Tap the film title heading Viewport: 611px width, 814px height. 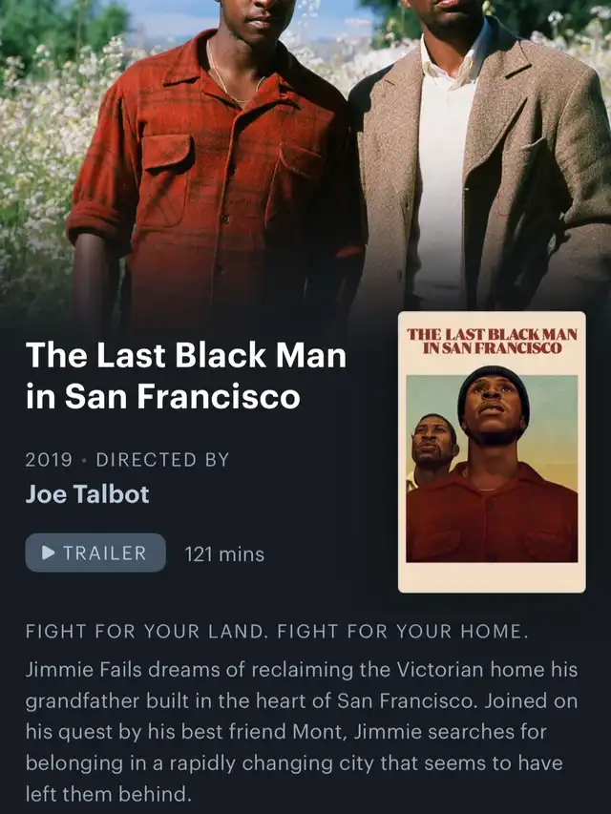point(185,375)
